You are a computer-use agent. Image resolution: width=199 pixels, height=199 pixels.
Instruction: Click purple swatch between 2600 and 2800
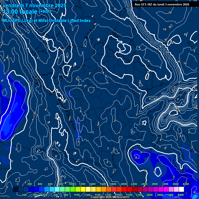click(x=150, y=189)
